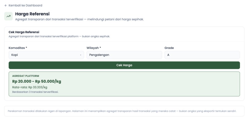248x121 pixels.
Task: Click Berdasarkan 3 transaksi terverifikasi note
Action: click(35, 92)
